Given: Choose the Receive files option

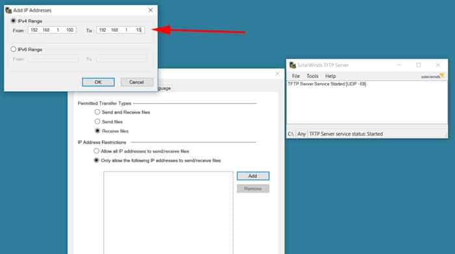Looking at the screenshot, I should coord(97,131).
